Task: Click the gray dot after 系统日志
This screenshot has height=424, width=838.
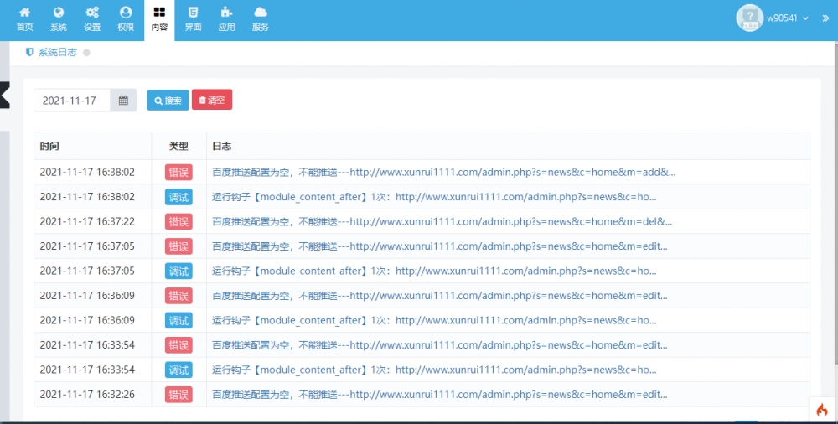Action: click(x=86, y=53)
